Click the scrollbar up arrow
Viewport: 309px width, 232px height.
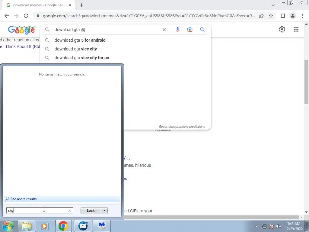click(x=307, y=24)
